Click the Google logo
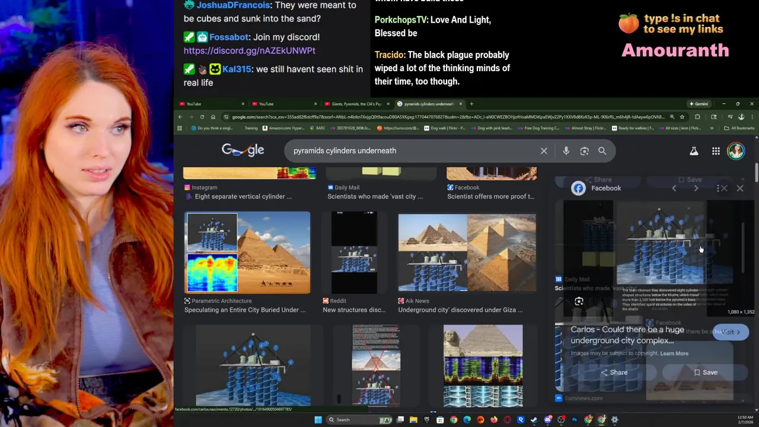Image resolution: width=759 pixels, height=427 pixels. (243, 150)
